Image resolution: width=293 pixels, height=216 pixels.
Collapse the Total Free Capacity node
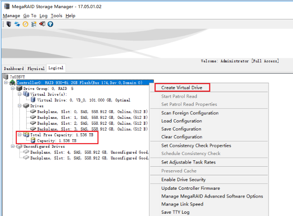click(x=19, y=135)
